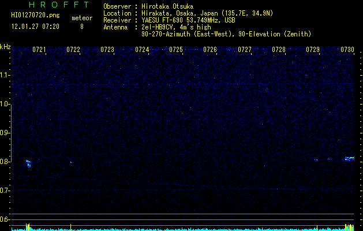
Task: Click the 0.7 kHz axis label
Action: coord(5,191)
